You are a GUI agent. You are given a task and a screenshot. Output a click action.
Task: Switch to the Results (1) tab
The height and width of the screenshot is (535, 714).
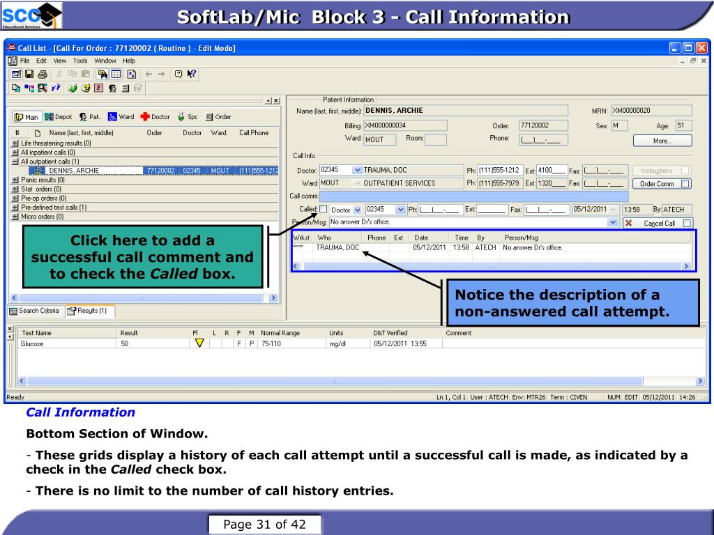89,311
